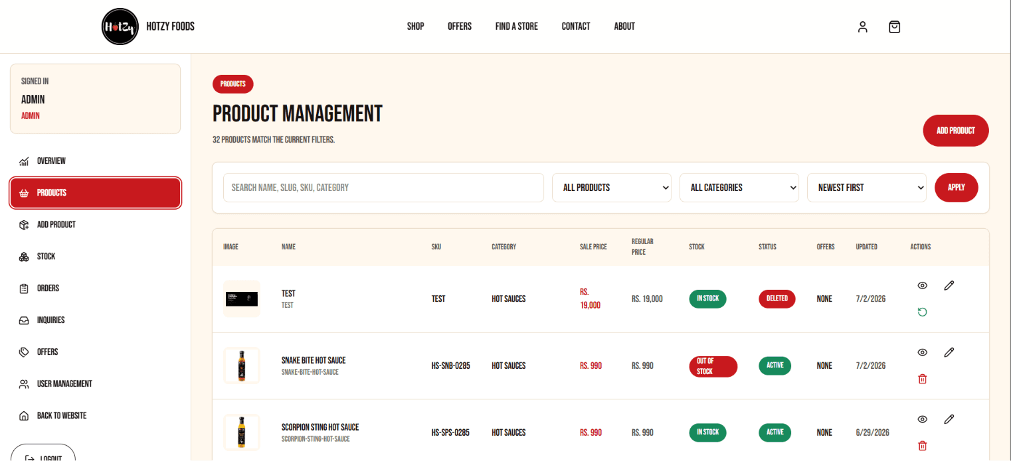Viewport: 1011px width, 461px height.
Task: Open Stock in the sidebar
Action: [95, 257]
